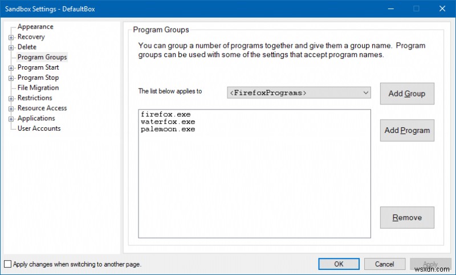Go to the User Accounts page
This screenshot has width=456, height=275.
(x=39, y=129)
